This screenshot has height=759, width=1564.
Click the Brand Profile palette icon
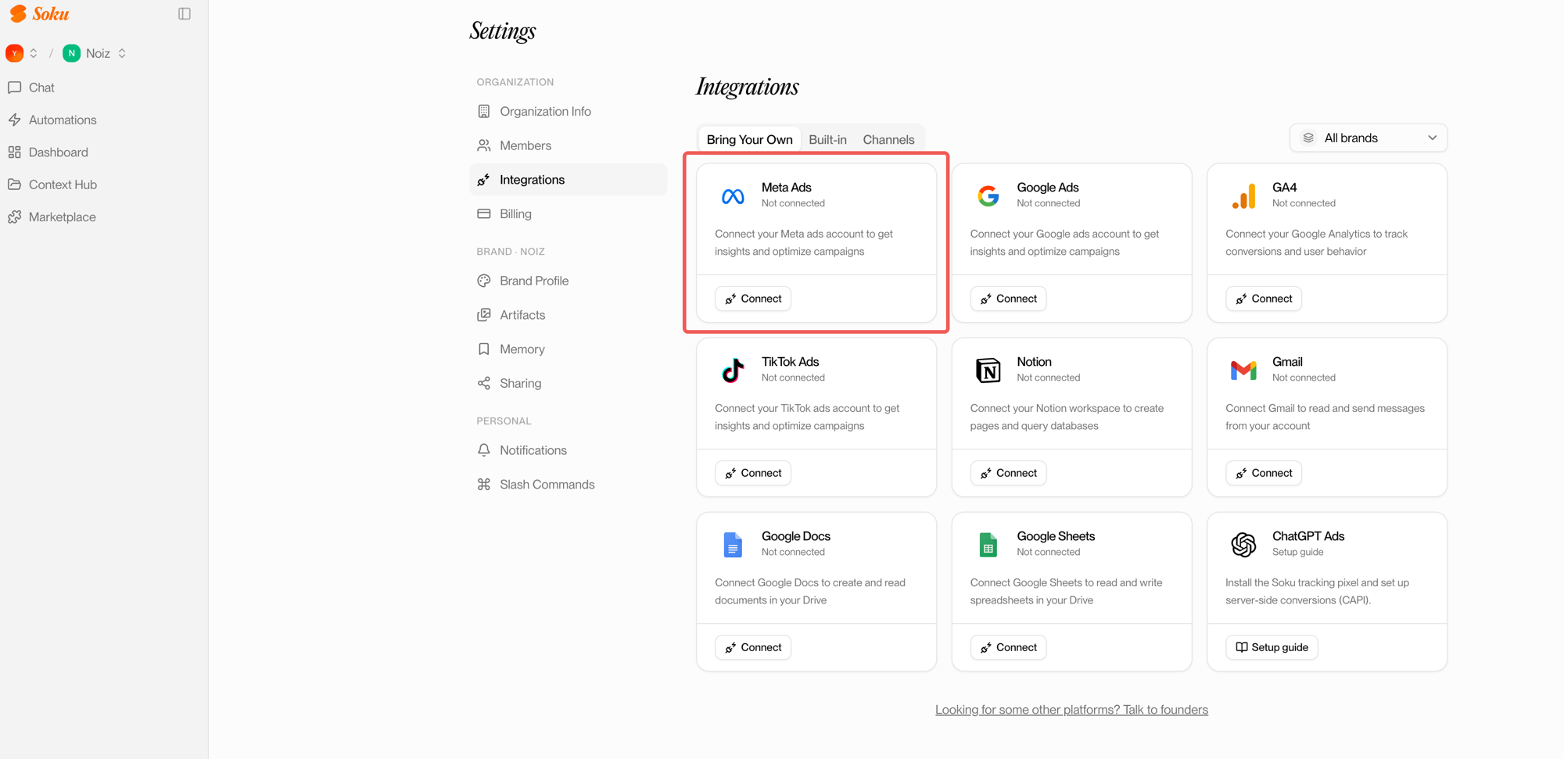484,281
